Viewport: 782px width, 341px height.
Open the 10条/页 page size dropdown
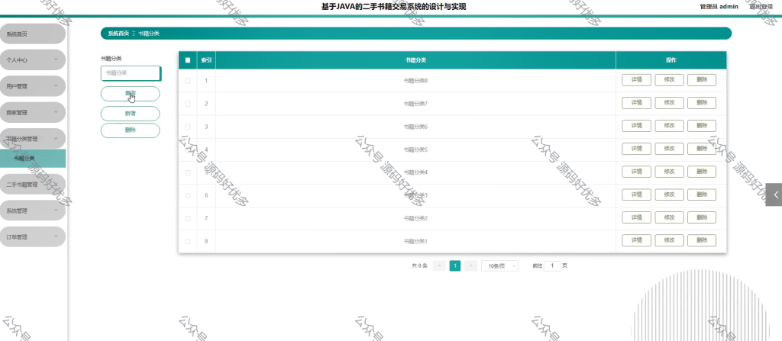499,265
